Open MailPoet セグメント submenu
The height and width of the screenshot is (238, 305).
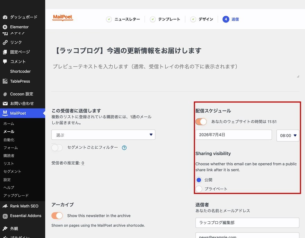12,172
